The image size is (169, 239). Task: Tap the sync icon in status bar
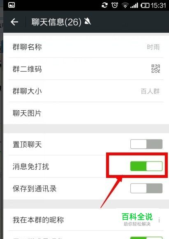(104, 5)
